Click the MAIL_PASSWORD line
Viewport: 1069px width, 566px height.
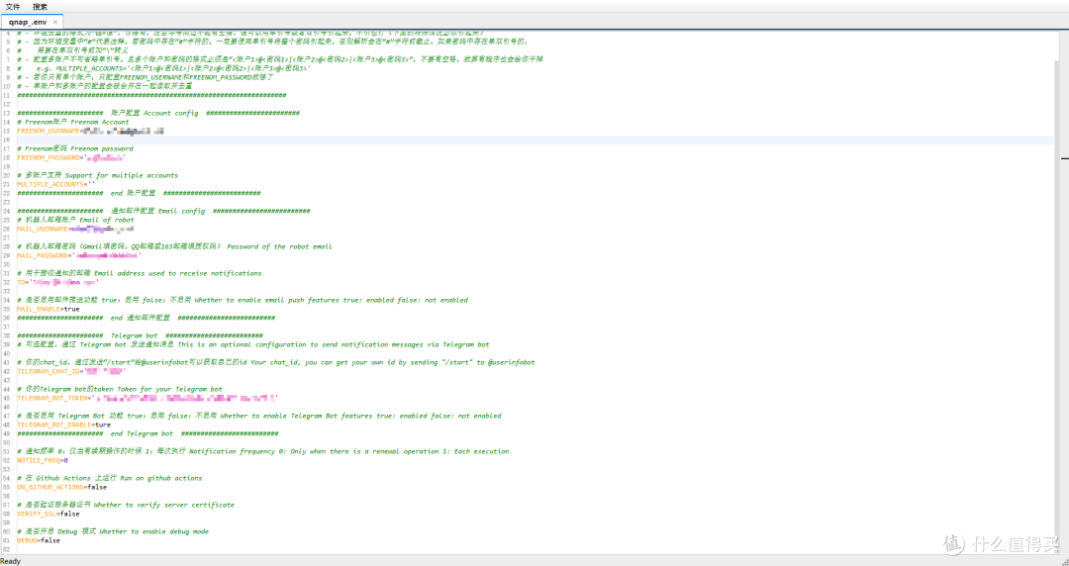pyautogui.click(x=79, y=255)
